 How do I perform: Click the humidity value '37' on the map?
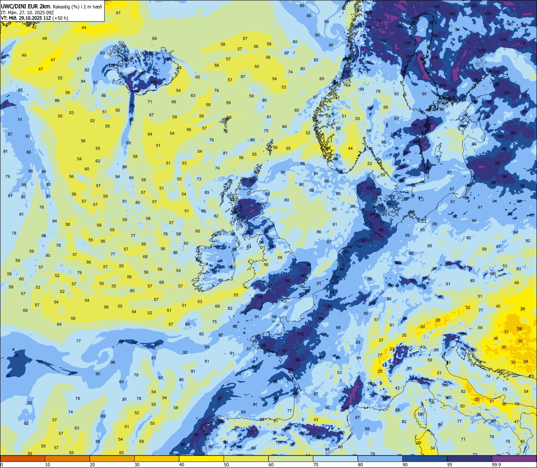(381, 340)
